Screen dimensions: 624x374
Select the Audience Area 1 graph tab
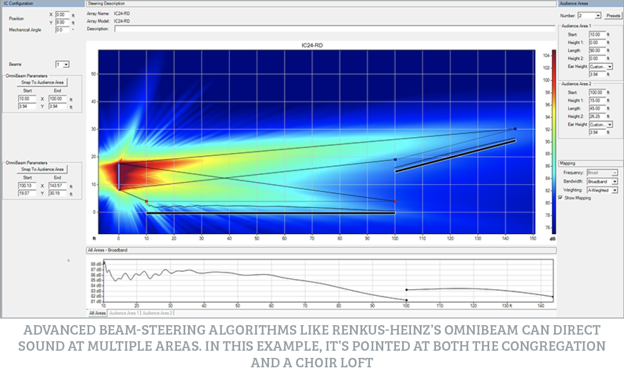click(x=124, y=313)
